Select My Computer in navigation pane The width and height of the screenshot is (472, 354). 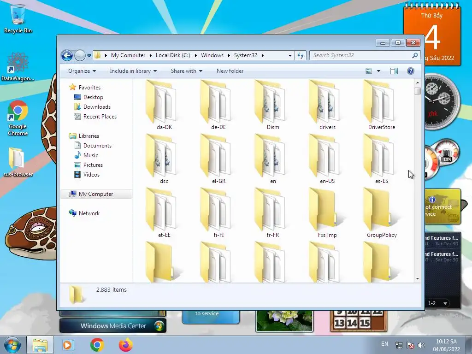click(96, 194)
